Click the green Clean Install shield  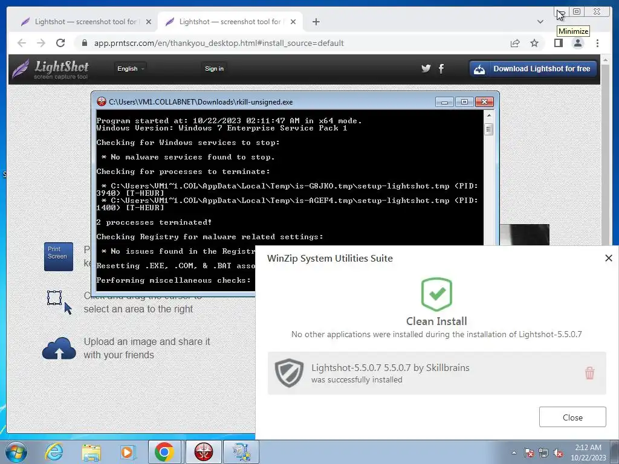tap(436, 294)
